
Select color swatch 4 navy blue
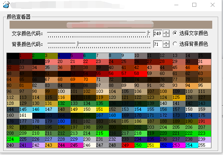[64, 56]
